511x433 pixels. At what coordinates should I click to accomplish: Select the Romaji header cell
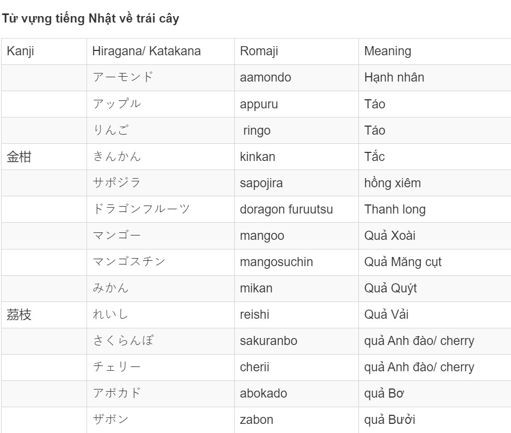click(x=297, y=52)
